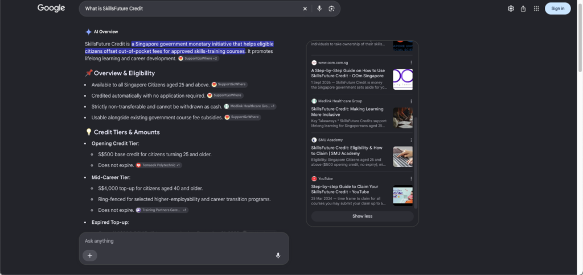583x275 pixels.
Task: Click the 'Opening Credit Tier' text
Action: point(115,144)
